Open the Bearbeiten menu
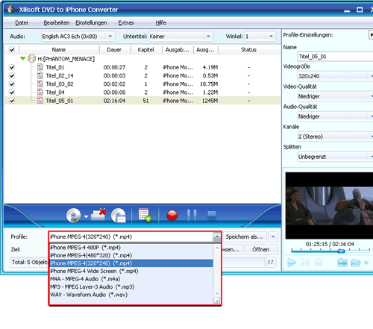The height and width of the screenshot is (329, 373). pyautogui.click(x=57, y=23)
